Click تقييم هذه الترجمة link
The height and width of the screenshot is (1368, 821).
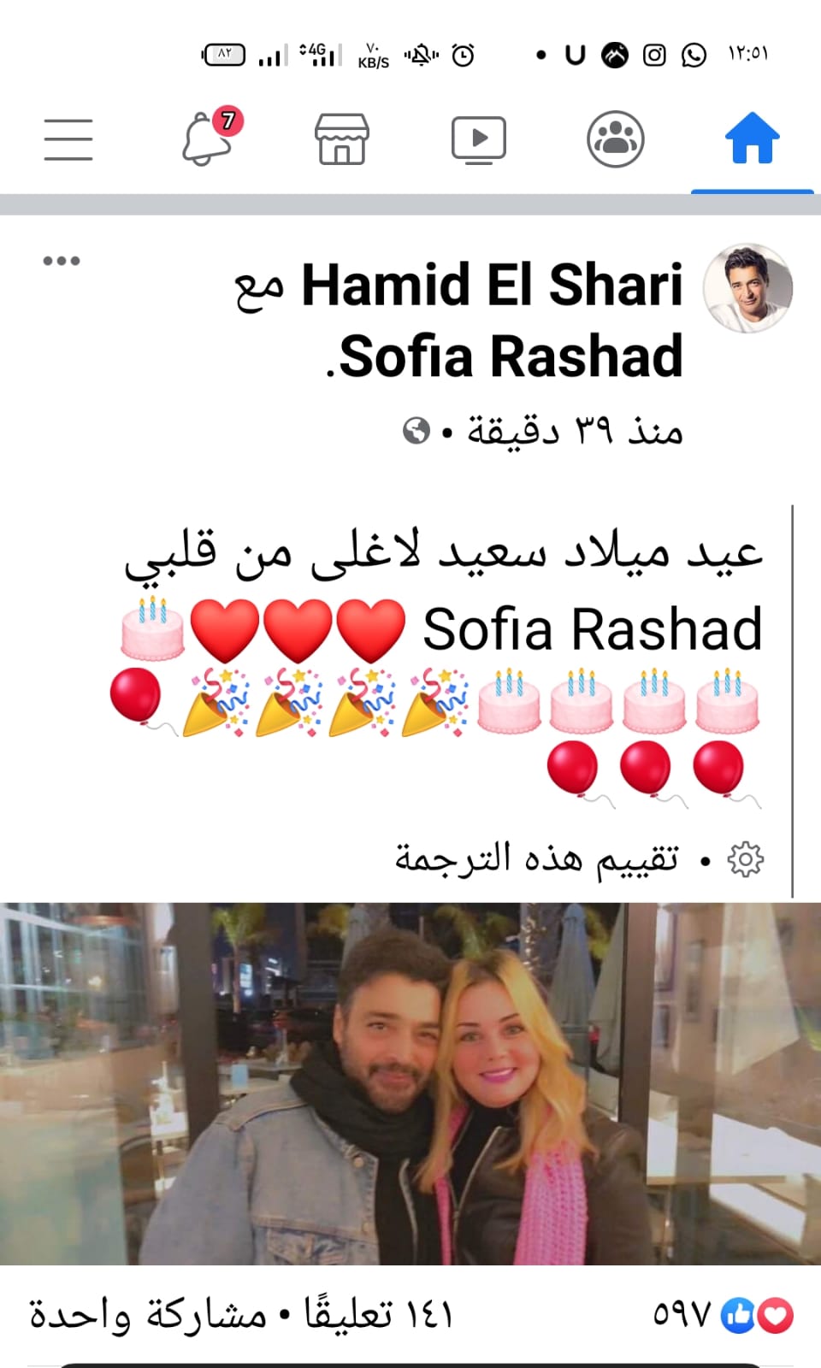(536, 858)
